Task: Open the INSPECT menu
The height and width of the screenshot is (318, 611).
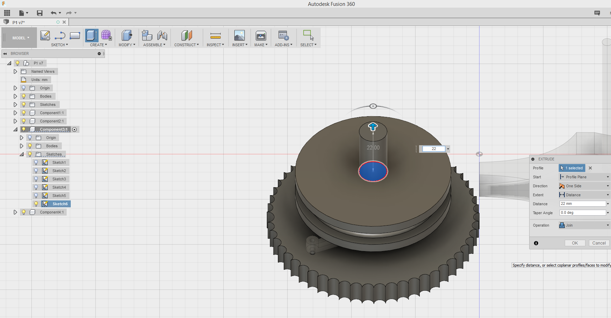Action: [215, 45]
